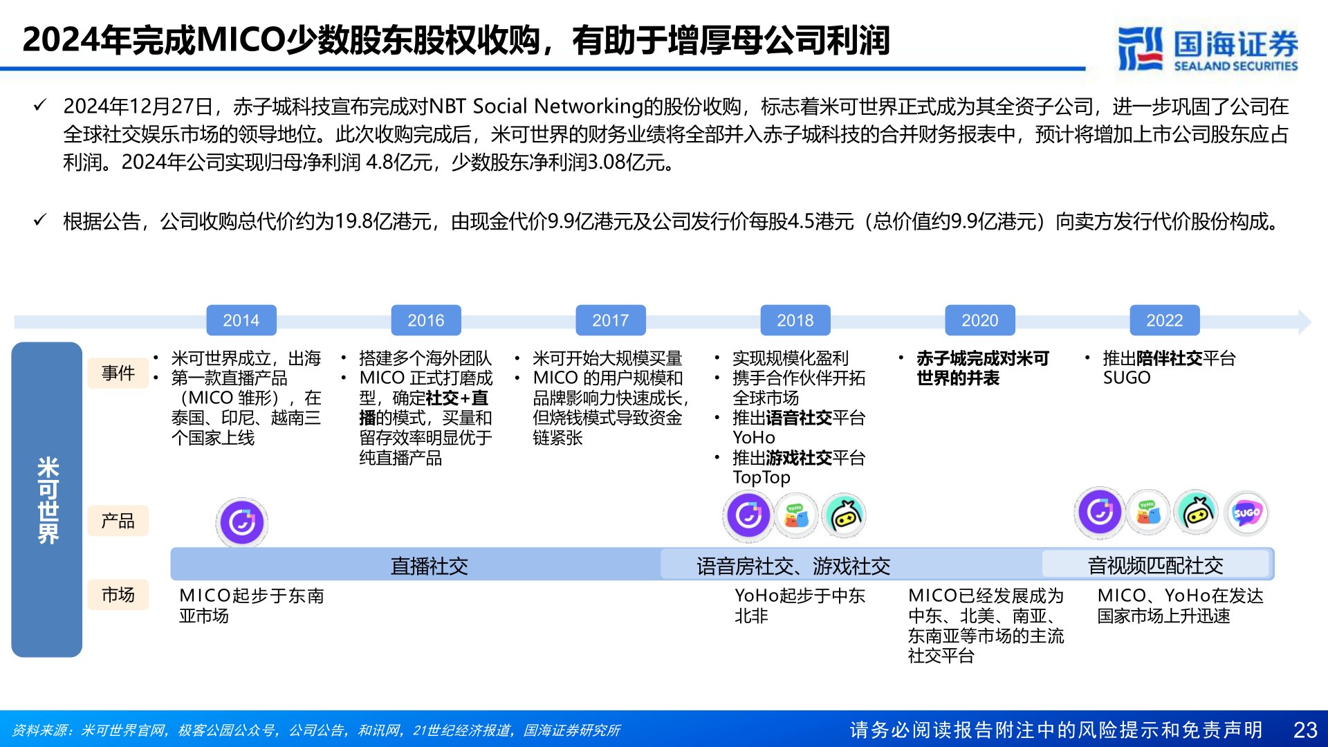Select the 2016 timeline marker
Viewport: 1328px width, 747px height.
(426, 320)
